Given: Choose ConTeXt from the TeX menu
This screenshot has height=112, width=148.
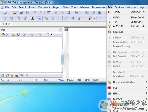Looking at the screenshot, I should pyautogui.click(x=128, y=32).
